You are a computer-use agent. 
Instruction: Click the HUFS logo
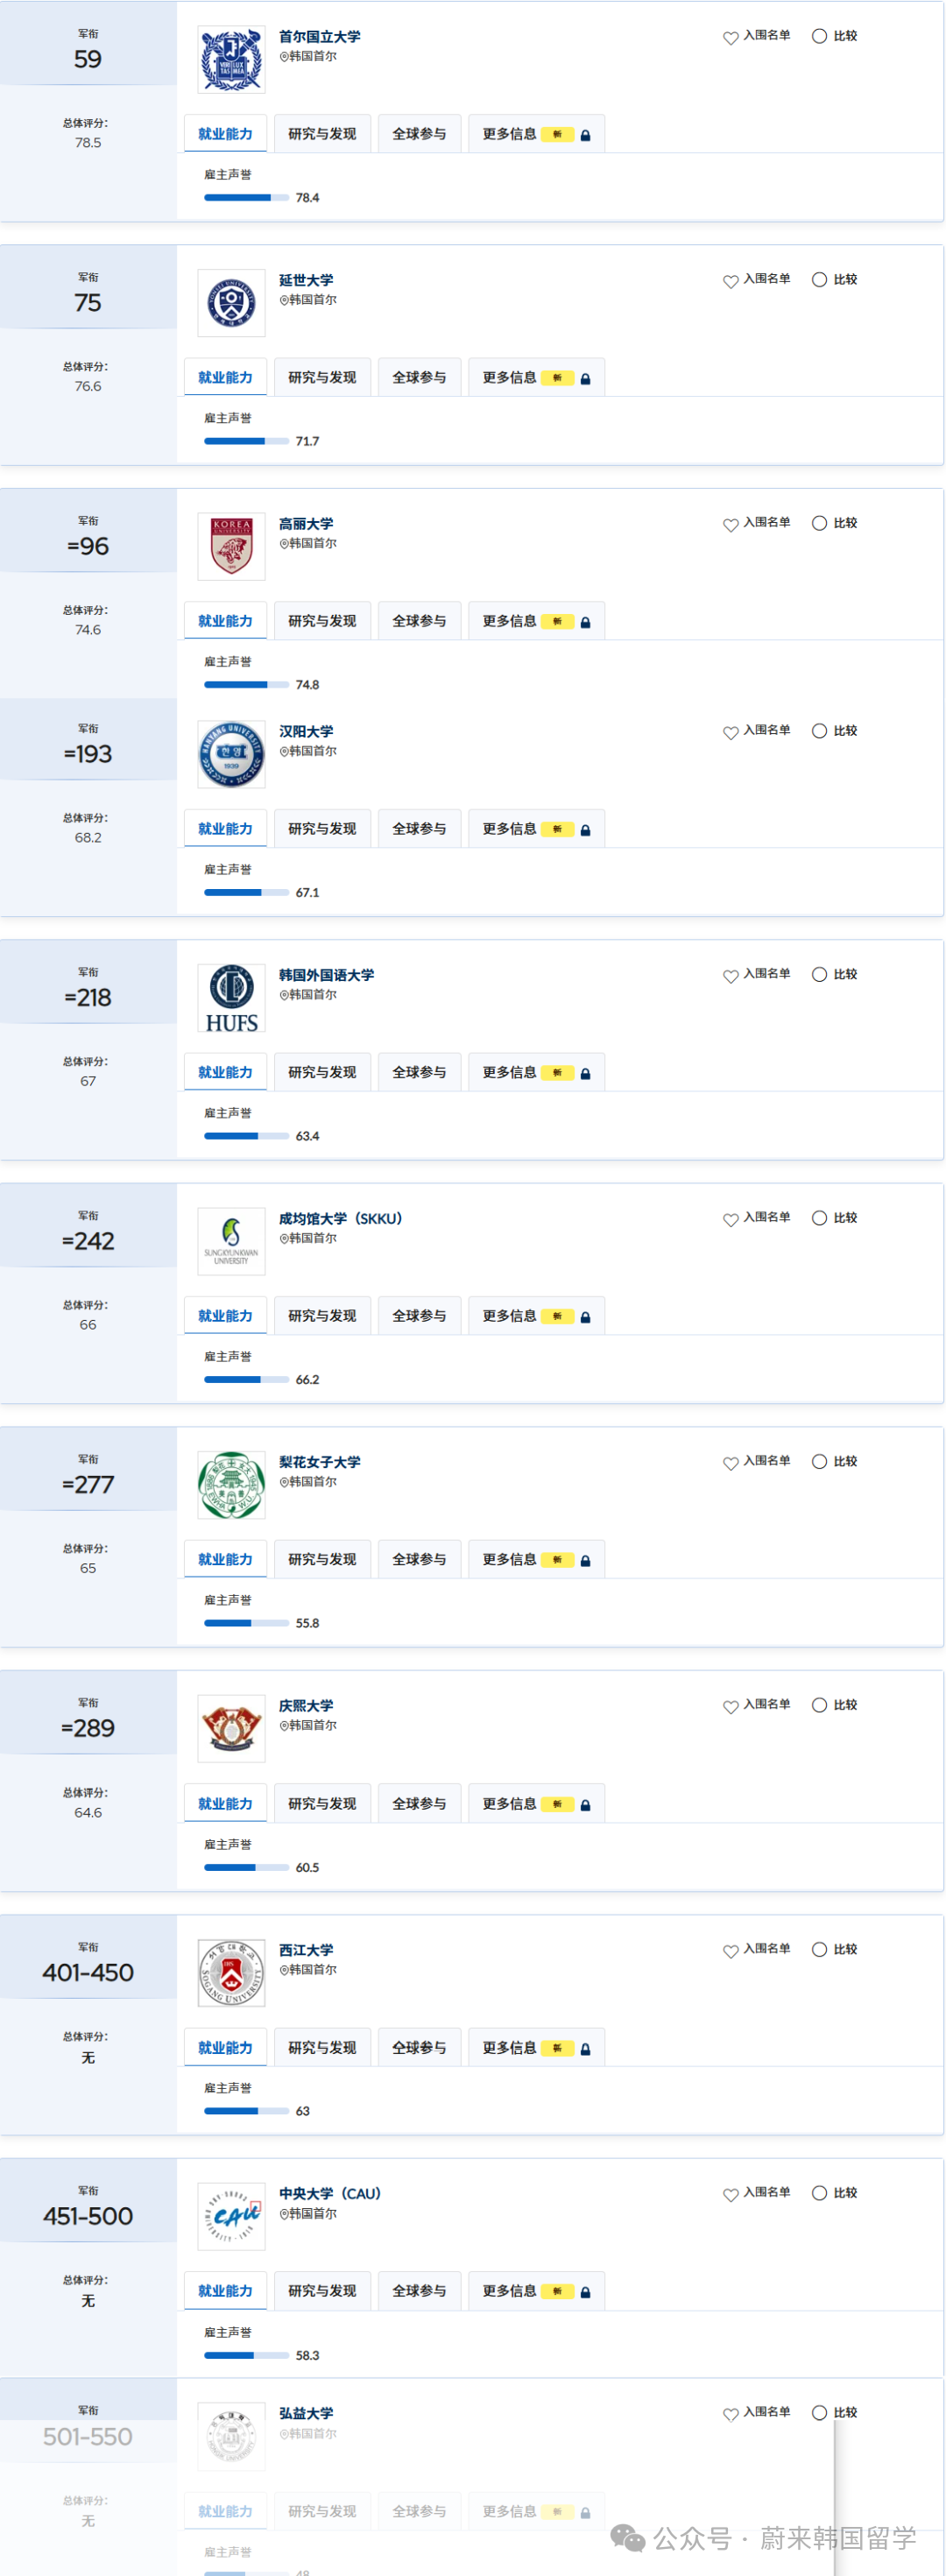point(231,998)
